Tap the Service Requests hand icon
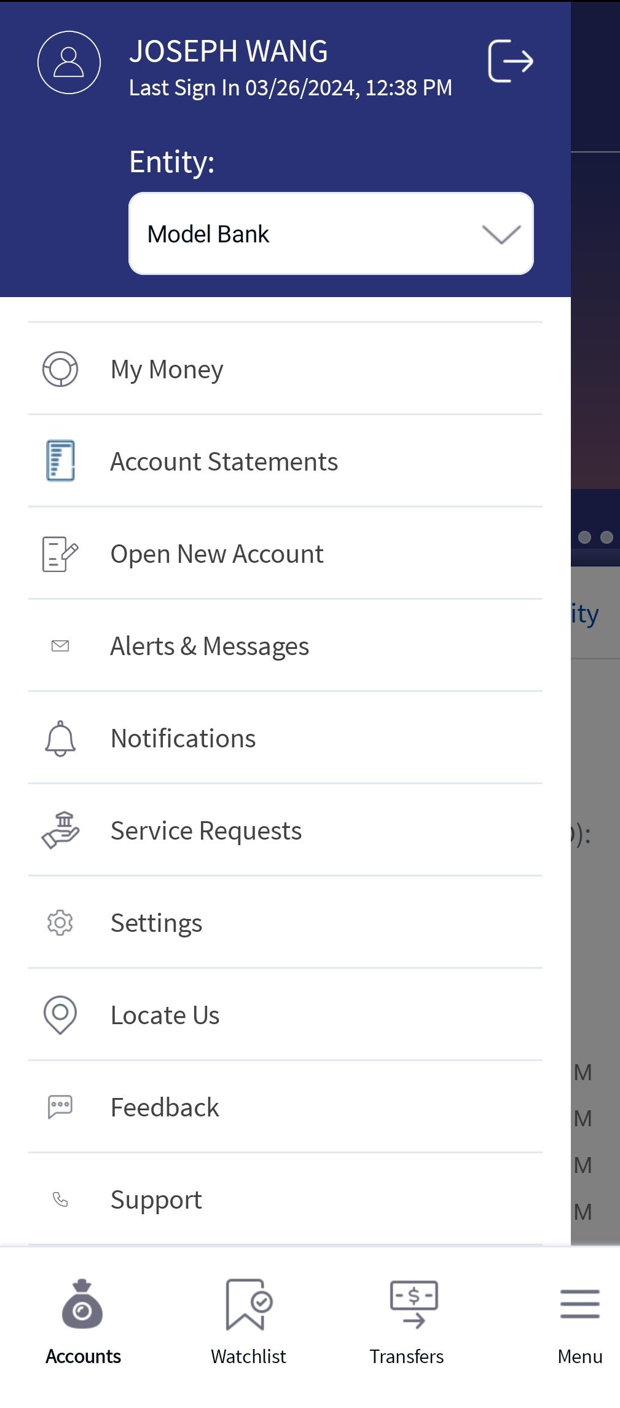 click(60, 830)
